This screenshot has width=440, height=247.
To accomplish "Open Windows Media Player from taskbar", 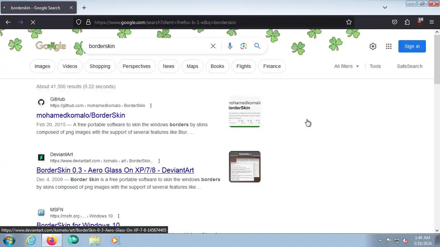I will (x=115, y=240).
